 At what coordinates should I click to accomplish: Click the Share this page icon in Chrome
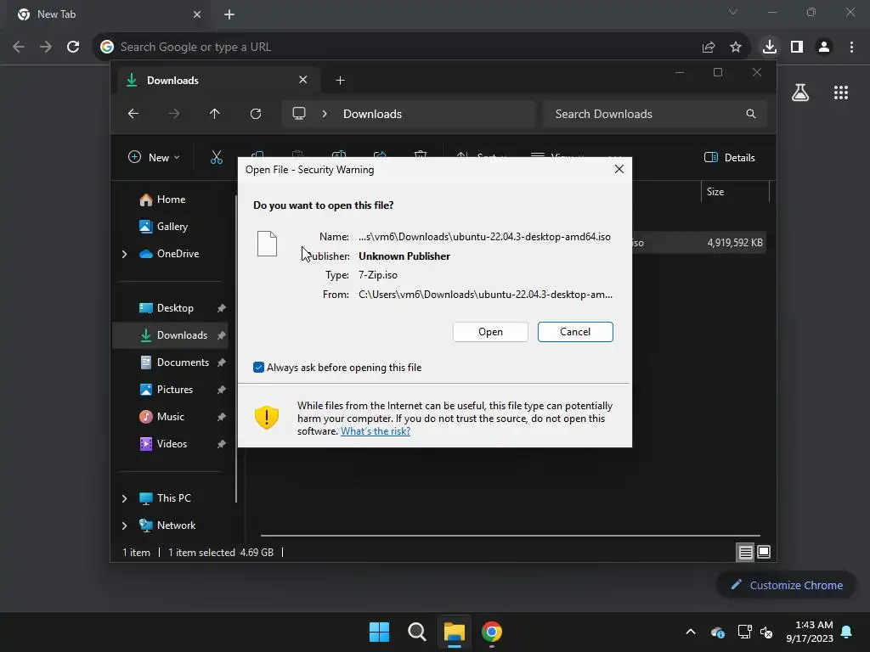708,47
